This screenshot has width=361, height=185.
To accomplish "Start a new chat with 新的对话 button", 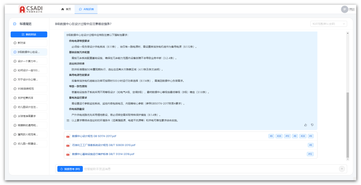I will [29, 34].
